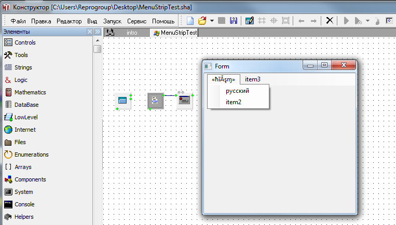Viewport: 396px width, 225px height.
Task: Open the Файл menu
Action: click(x=18, y=21)
